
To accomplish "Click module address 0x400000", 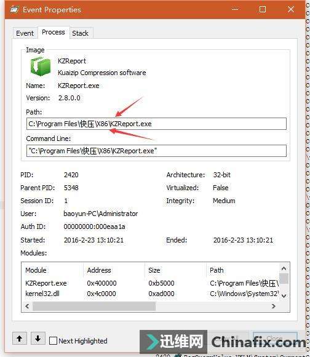I will tap(101, 283).
